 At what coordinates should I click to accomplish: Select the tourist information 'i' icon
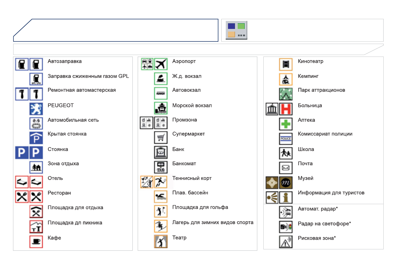[x=286, y=197]
